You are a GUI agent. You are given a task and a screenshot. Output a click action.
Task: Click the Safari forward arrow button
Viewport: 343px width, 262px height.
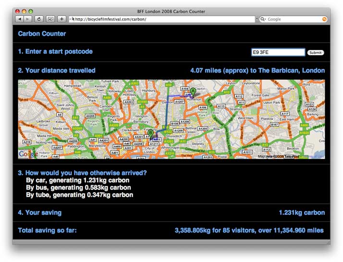click(x=28, y=19)
